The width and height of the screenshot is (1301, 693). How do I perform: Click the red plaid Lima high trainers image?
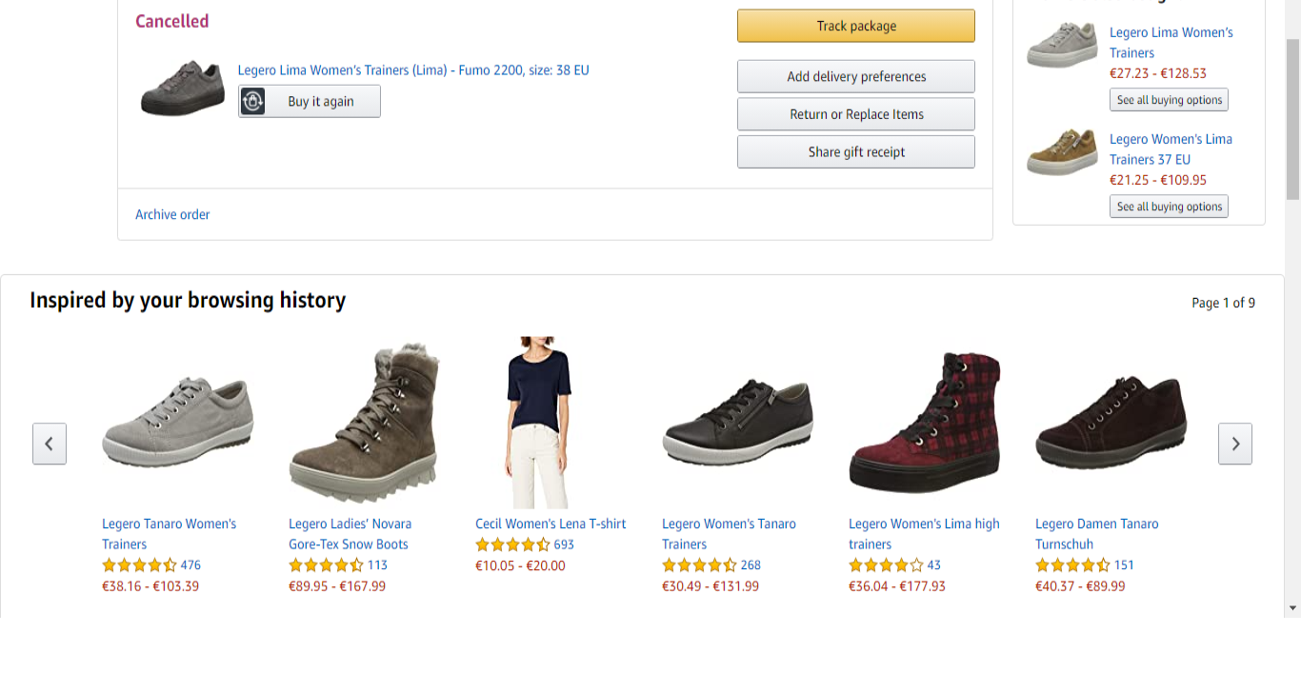click(924, 424)
